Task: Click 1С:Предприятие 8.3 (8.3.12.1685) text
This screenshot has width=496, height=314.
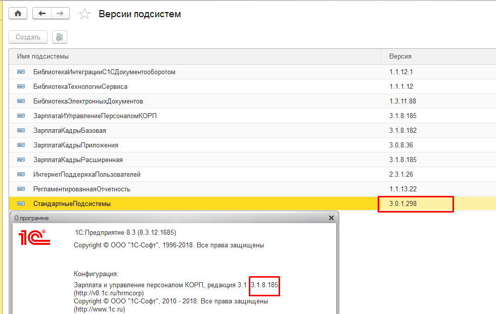Action: pyautogui.click(x=125, y=233)
